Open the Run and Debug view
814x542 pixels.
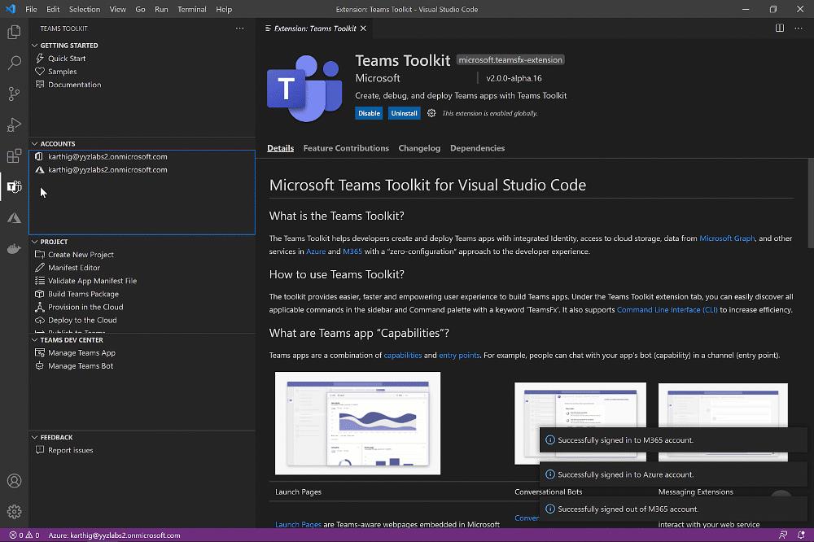pos(13,125)
